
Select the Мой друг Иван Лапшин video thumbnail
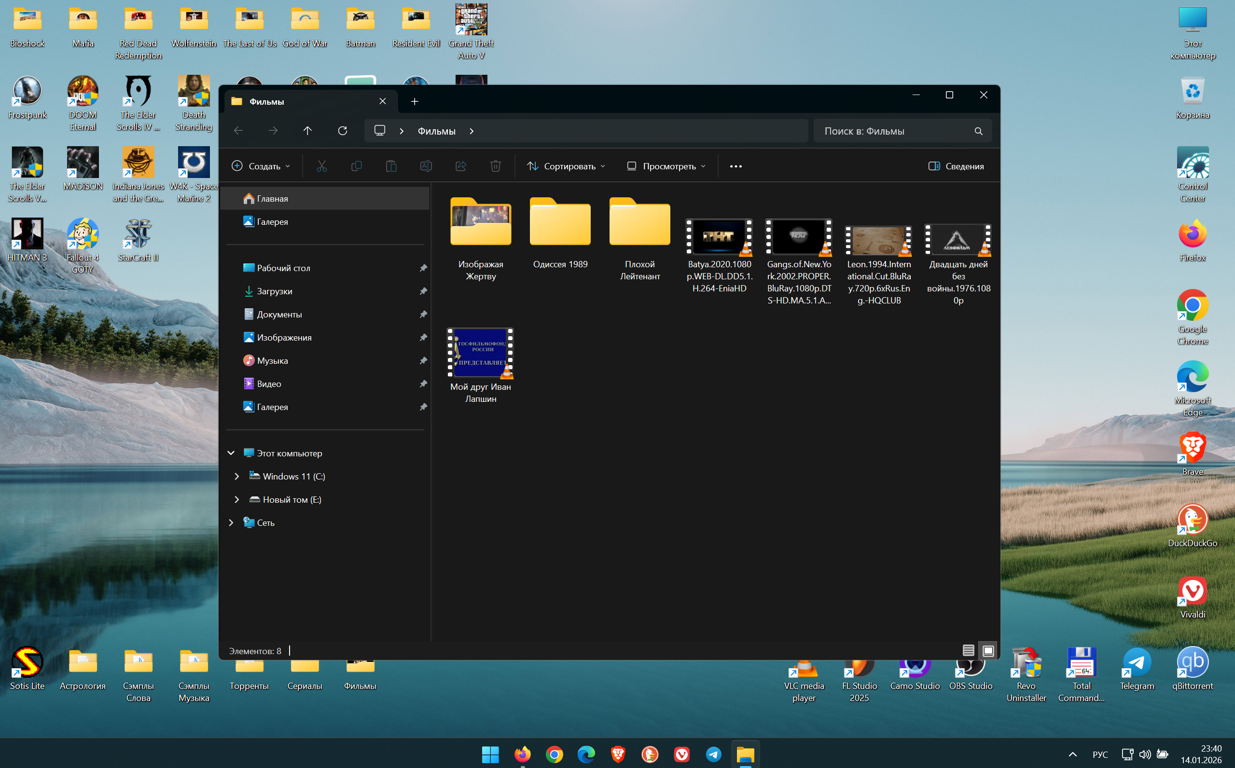[x=480, y=353]
